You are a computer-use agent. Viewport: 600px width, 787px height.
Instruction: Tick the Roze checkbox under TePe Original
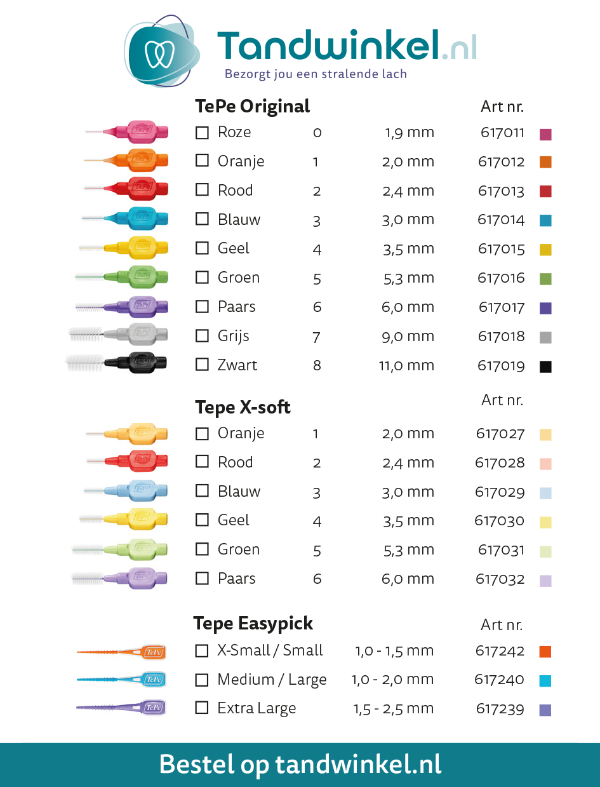[x=202, y=132]
